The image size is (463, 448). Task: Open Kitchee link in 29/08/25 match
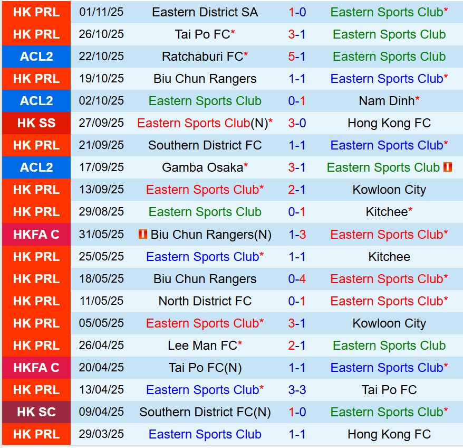[387, 212]
